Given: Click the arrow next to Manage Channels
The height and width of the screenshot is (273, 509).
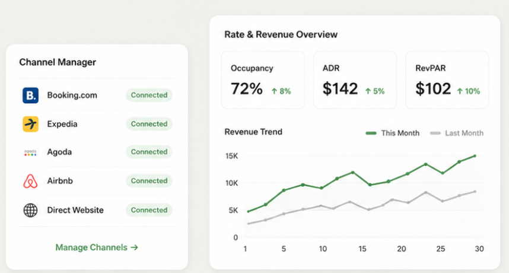Looking at the screenshot, I should [135, 247].
